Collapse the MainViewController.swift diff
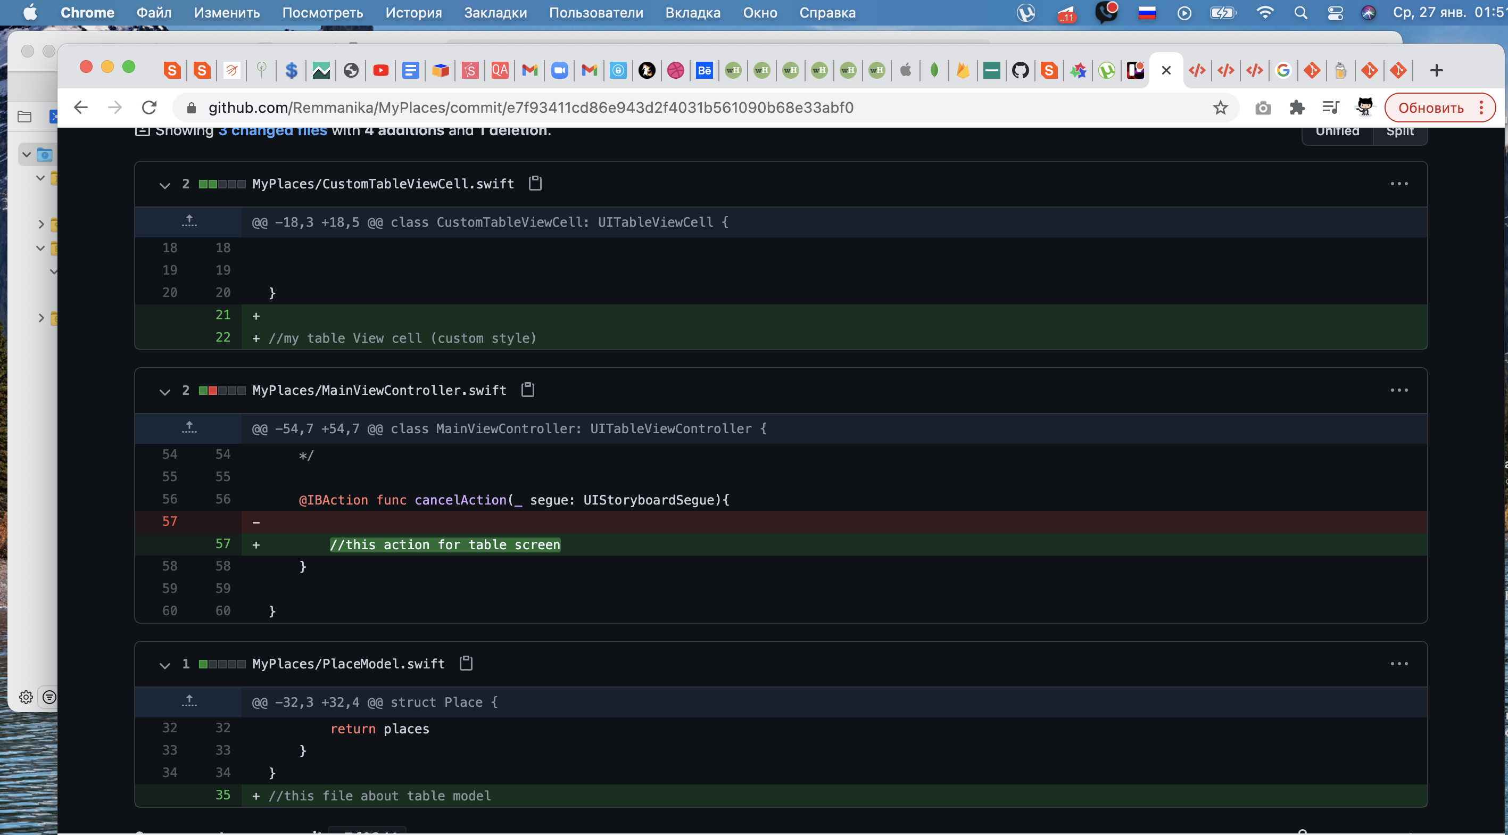Viewport: 1508px width, 835px height. pyautogui.click(x=164, y=392)
